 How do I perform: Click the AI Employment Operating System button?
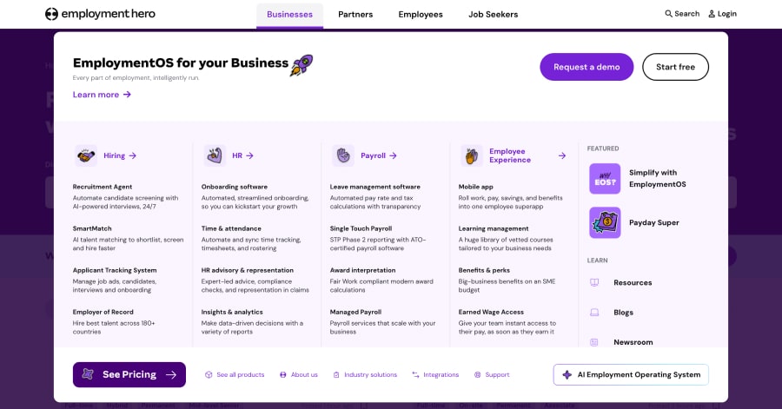pyautogui.click(x=631, y=374)
